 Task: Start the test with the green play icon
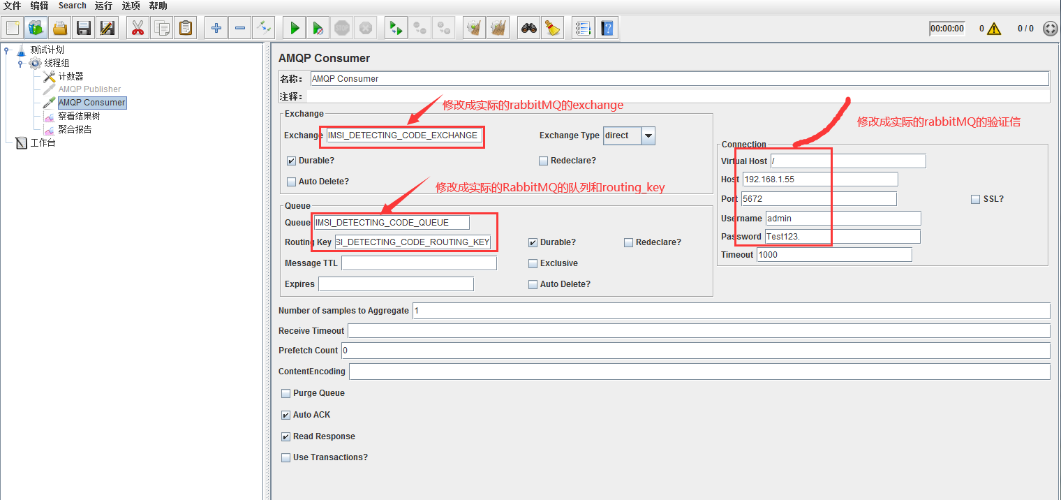point(293,27)
